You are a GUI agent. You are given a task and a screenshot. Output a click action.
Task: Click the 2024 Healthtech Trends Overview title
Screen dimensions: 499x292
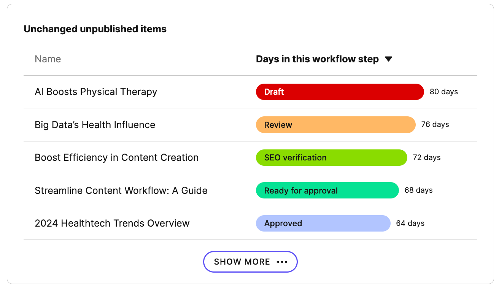click(x=112, y=223)
